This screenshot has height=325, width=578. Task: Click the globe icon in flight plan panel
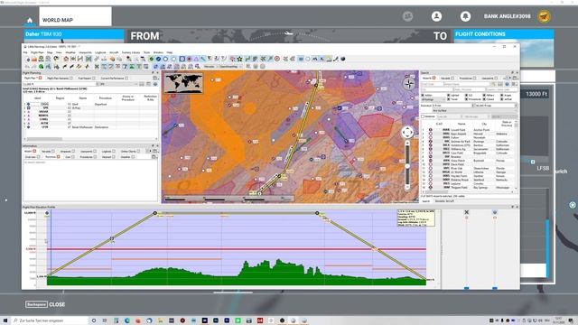pos(155,84)
